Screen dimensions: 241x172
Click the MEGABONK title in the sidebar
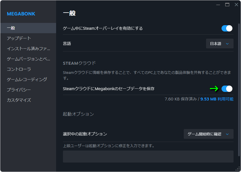21,14
